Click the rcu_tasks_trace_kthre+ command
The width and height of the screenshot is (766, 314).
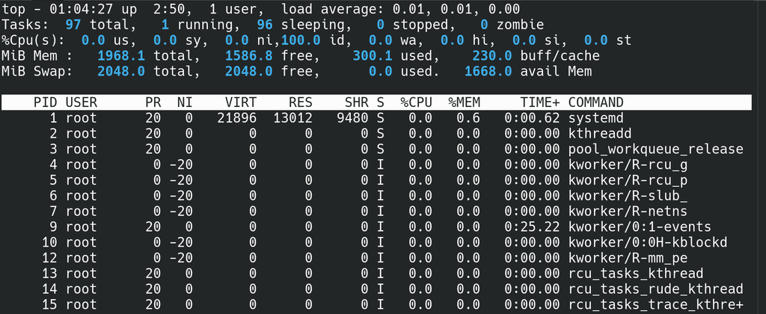(x=655, y=305)
